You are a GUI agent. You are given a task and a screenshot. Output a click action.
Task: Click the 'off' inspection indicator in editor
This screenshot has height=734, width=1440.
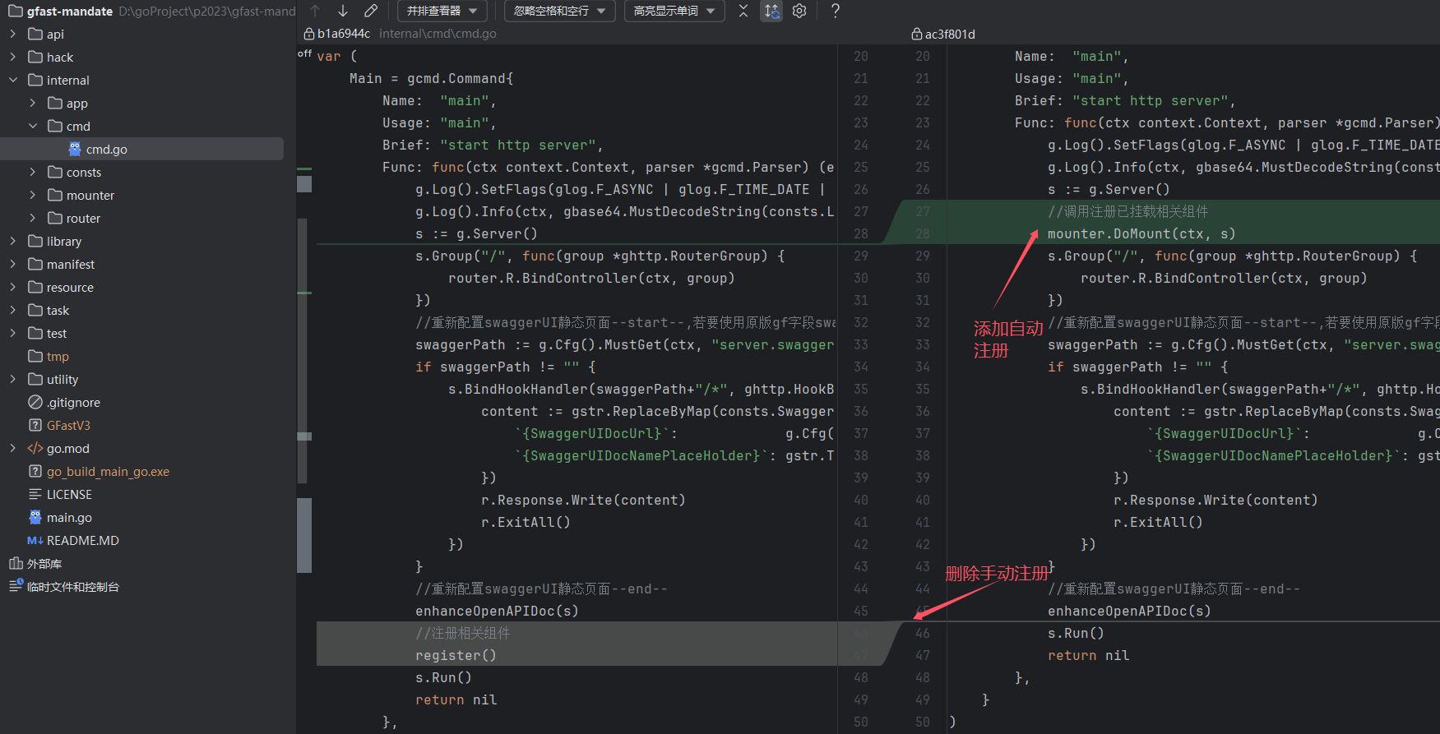point(304,53)
